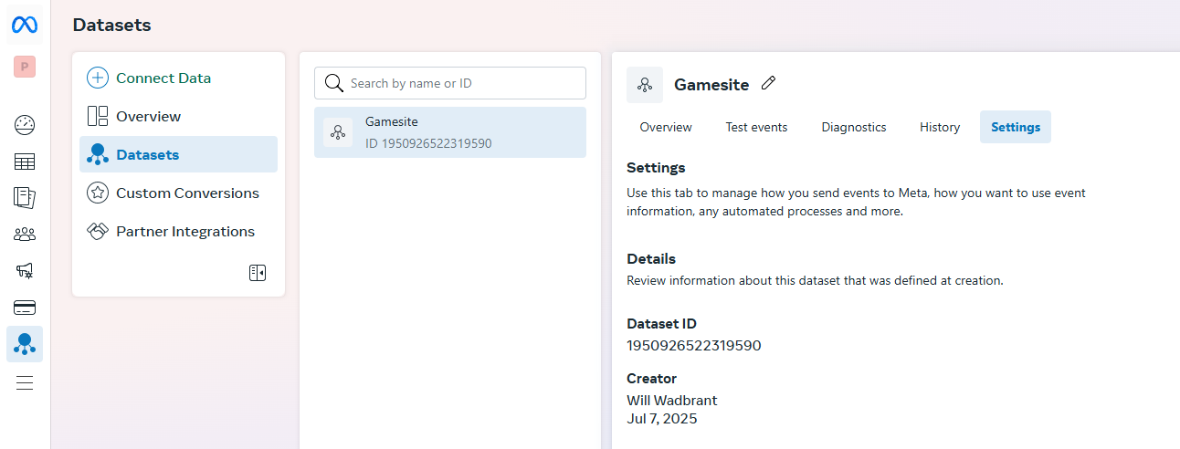Click the handshake icon beside Partner Integrations
This screenshot has height=449, width=1180.
click(x=98, y=231)
